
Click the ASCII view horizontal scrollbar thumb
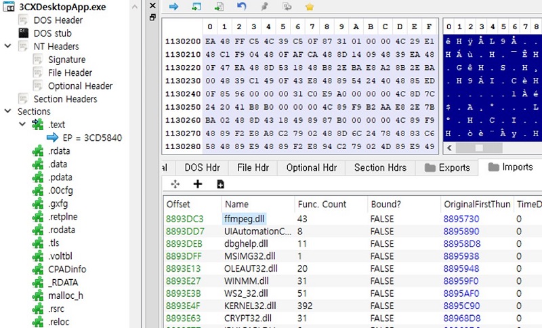tap(479, 148)
